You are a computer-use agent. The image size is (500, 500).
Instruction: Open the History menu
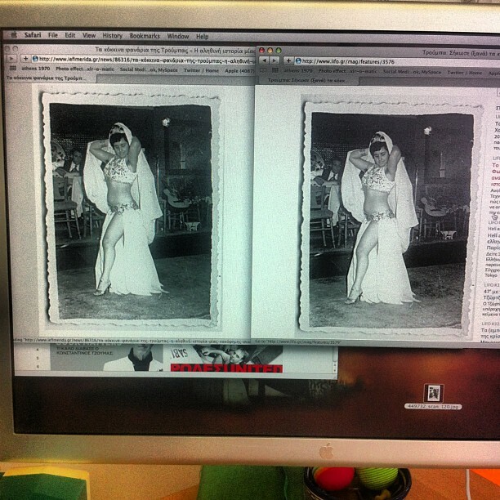click(112, 36)
